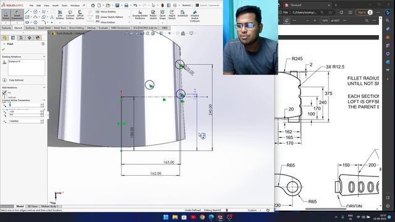Click the Repair Sketch tool
Viewport: 395px width, 222px height.
click(x=153, y=15)
